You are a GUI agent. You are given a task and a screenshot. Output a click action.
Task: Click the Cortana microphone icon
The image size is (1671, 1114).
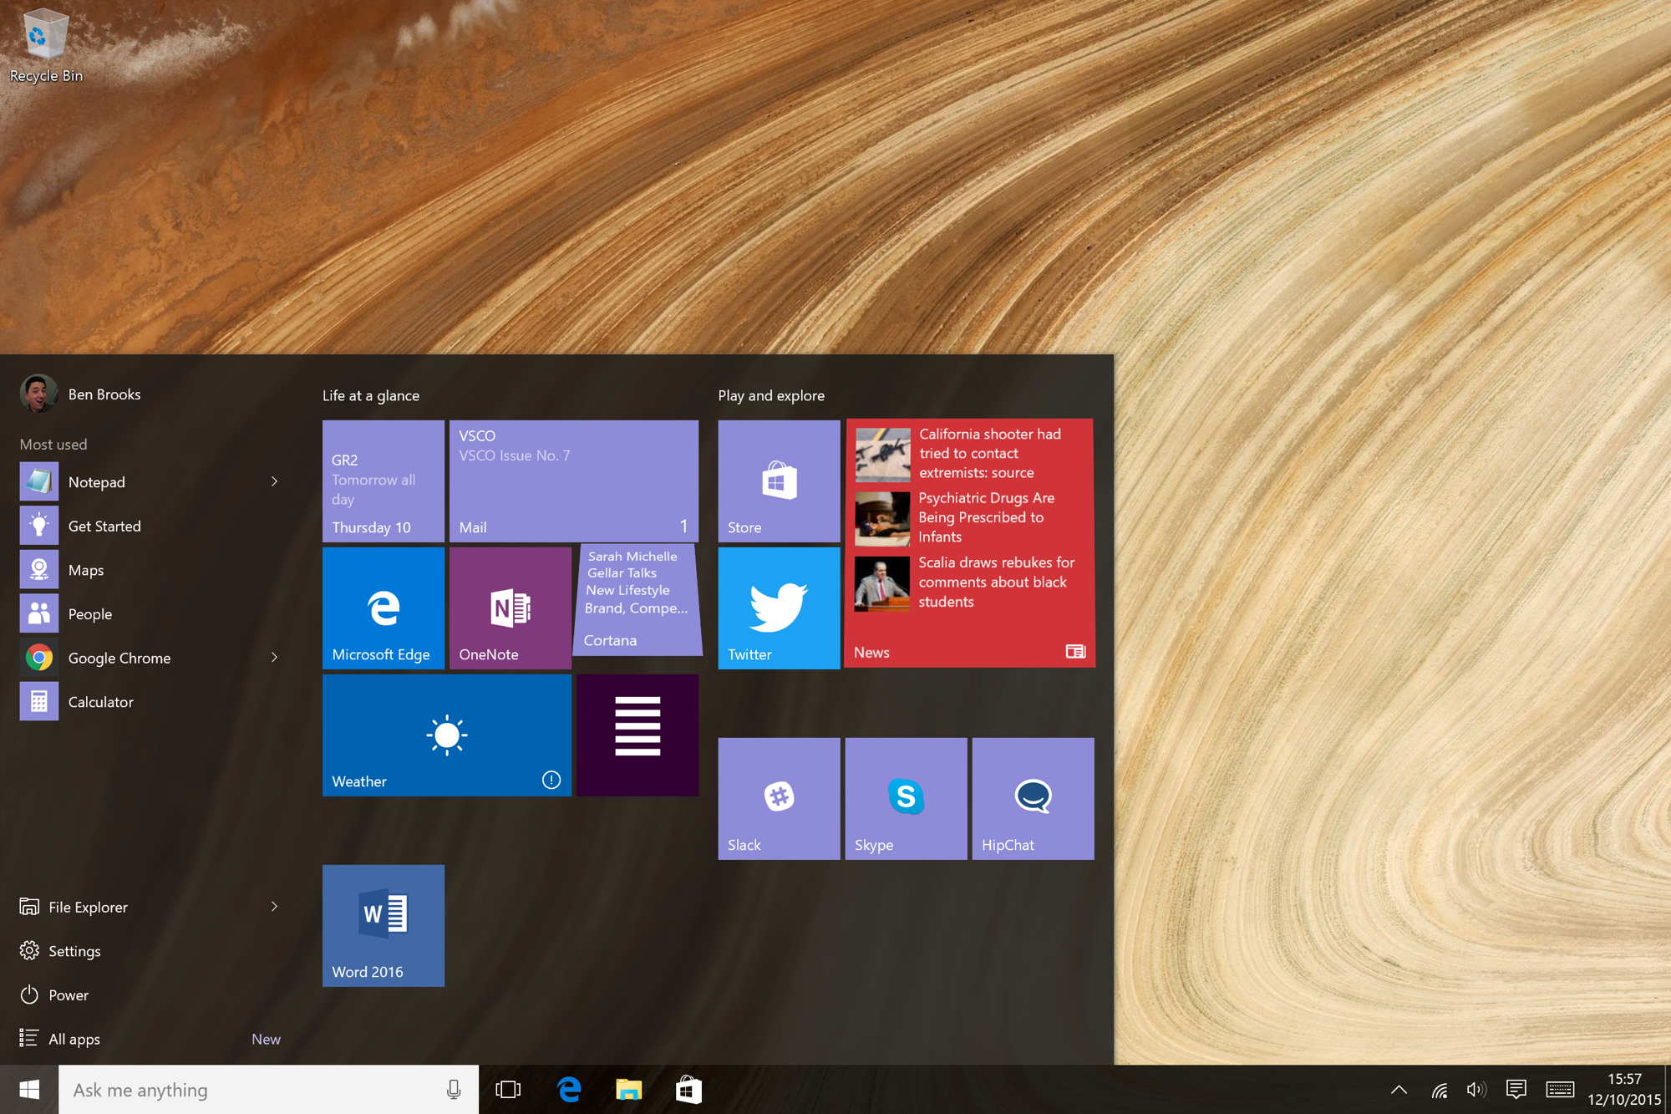coord(454,1090)
